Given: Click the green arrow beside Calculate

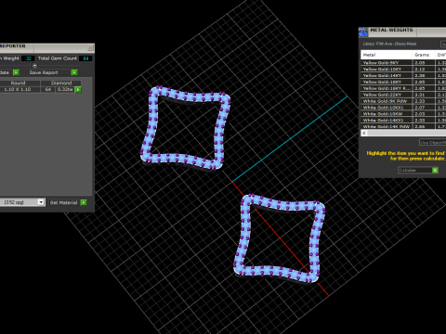Looking at the screenshot, I should tap(435, 170).
